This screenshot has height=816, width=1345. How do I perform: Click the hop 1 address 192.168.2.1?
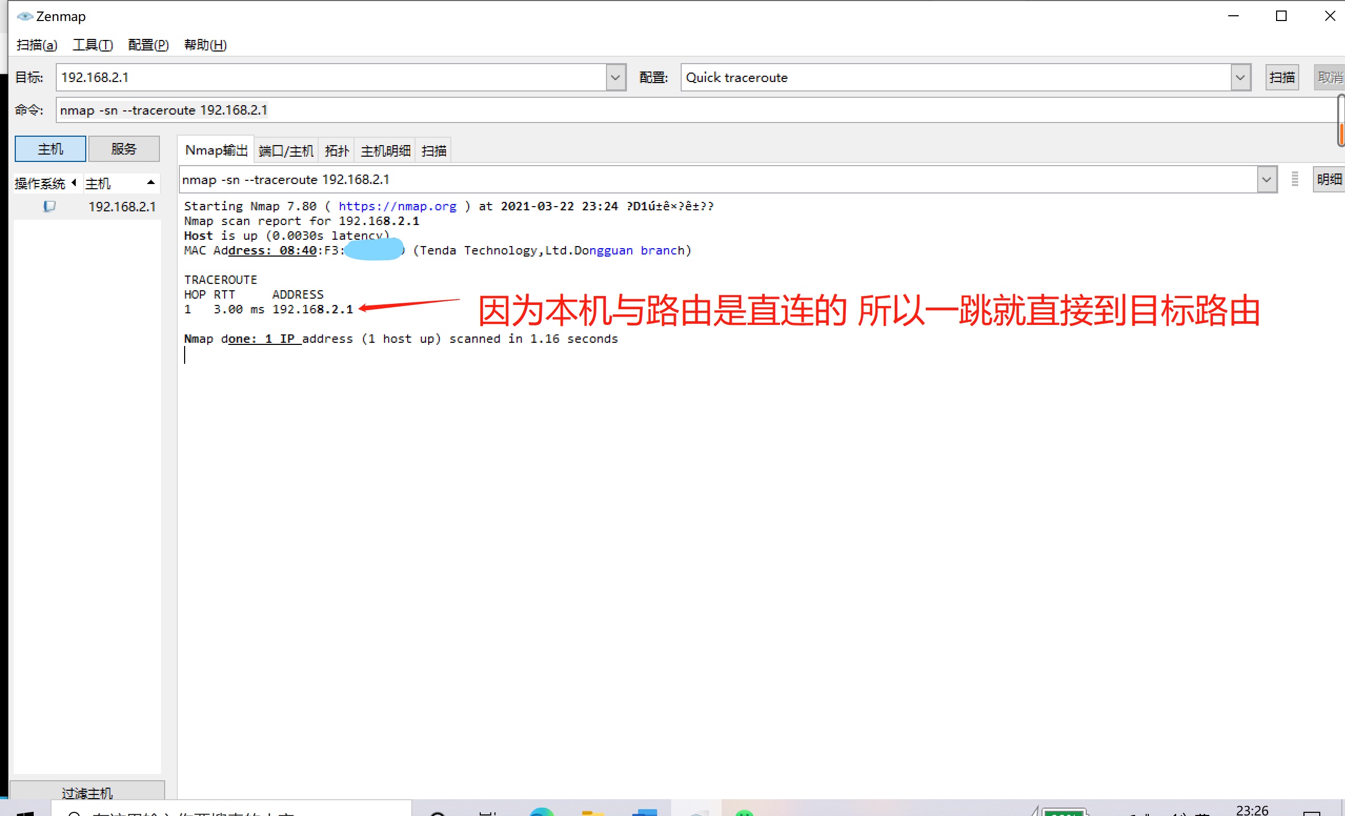pos(313,309)
